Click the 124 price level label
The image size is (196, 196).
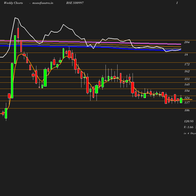[x=187, y=98]
